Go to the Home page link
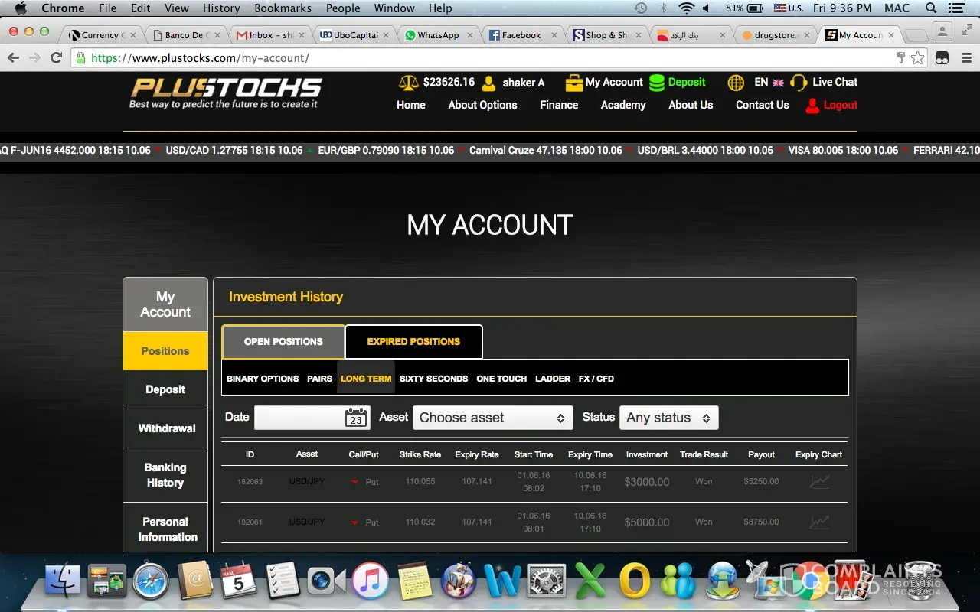Screen dimensions: 980x612 pos(411,106)
